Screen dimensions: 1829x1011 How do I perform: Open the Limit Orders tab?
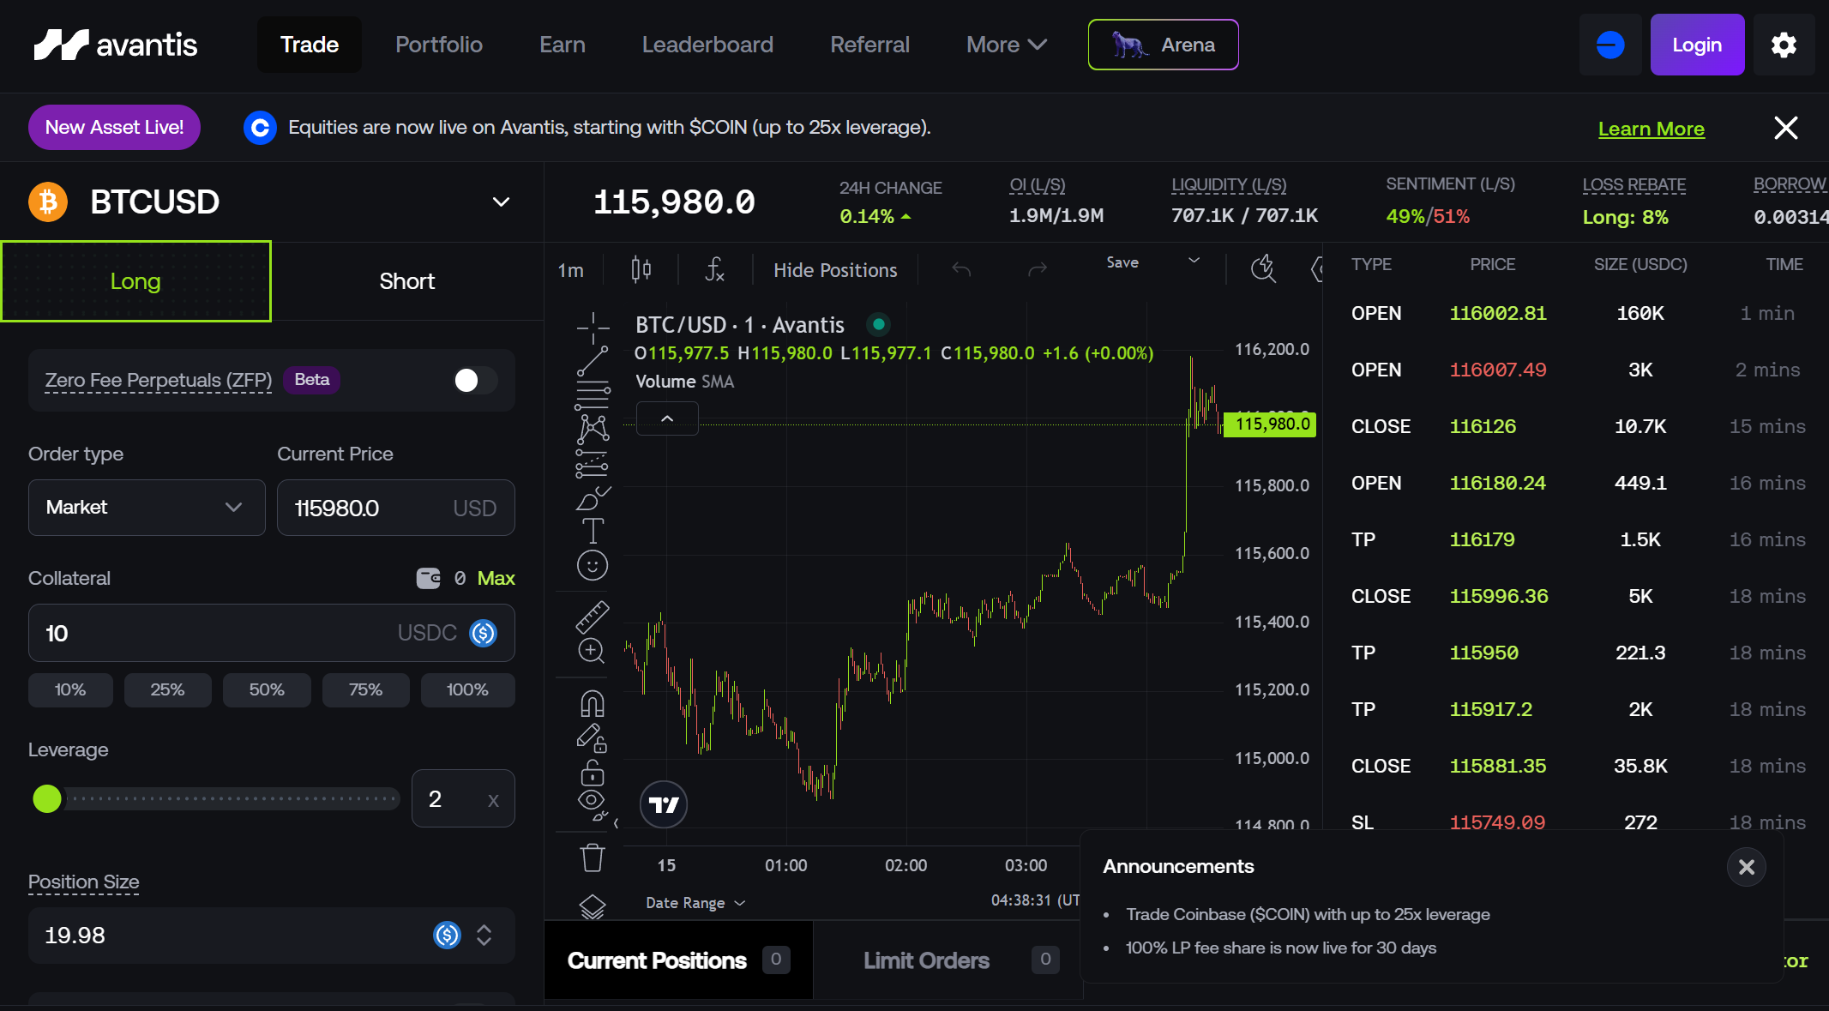coord(926,960)
